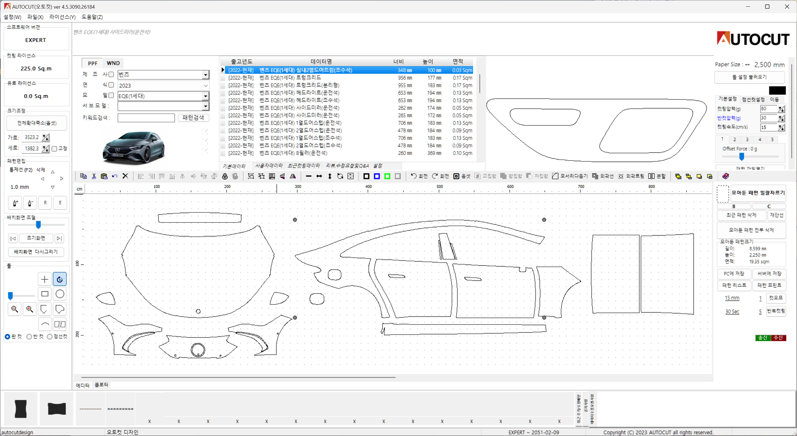Select the circle drawing tool
This screenshot has height=436, width=797.
tap(60, 294)
